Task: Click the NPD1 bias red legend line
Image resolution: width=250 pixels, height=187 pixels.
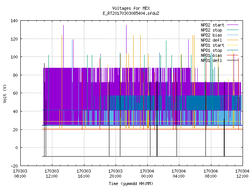Action: pos(232,55)
